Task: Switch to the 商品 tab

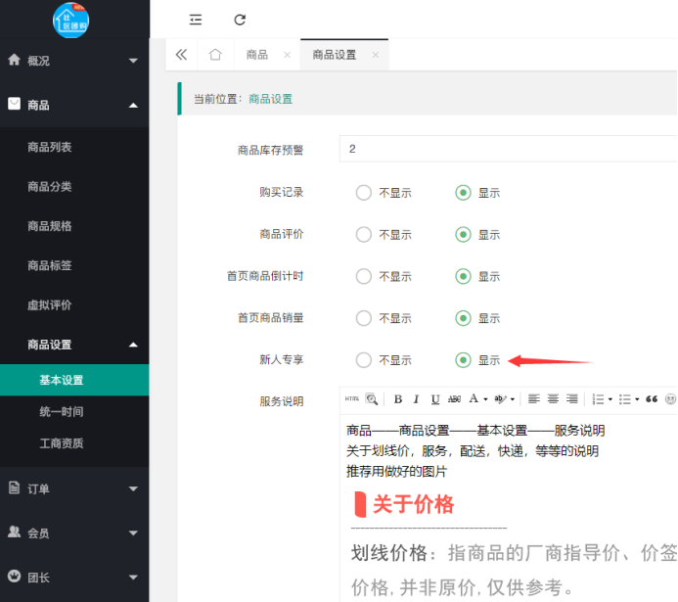Action: [x=257, y=55]
